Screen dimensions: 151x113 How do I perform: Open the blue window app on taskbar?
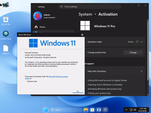(x=99, y=110)
